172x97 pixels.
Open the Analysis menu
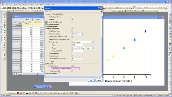[x=26, y=5]
